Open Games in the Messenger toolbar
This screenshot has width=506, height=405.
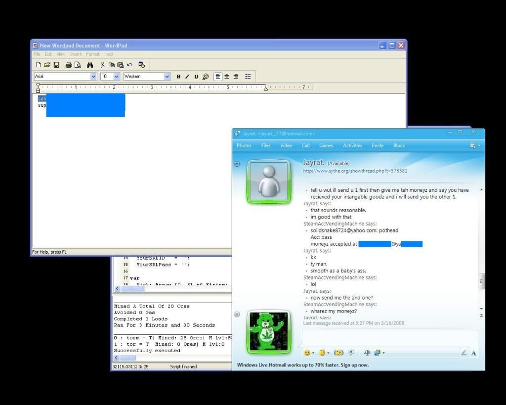tap(326, 146)
